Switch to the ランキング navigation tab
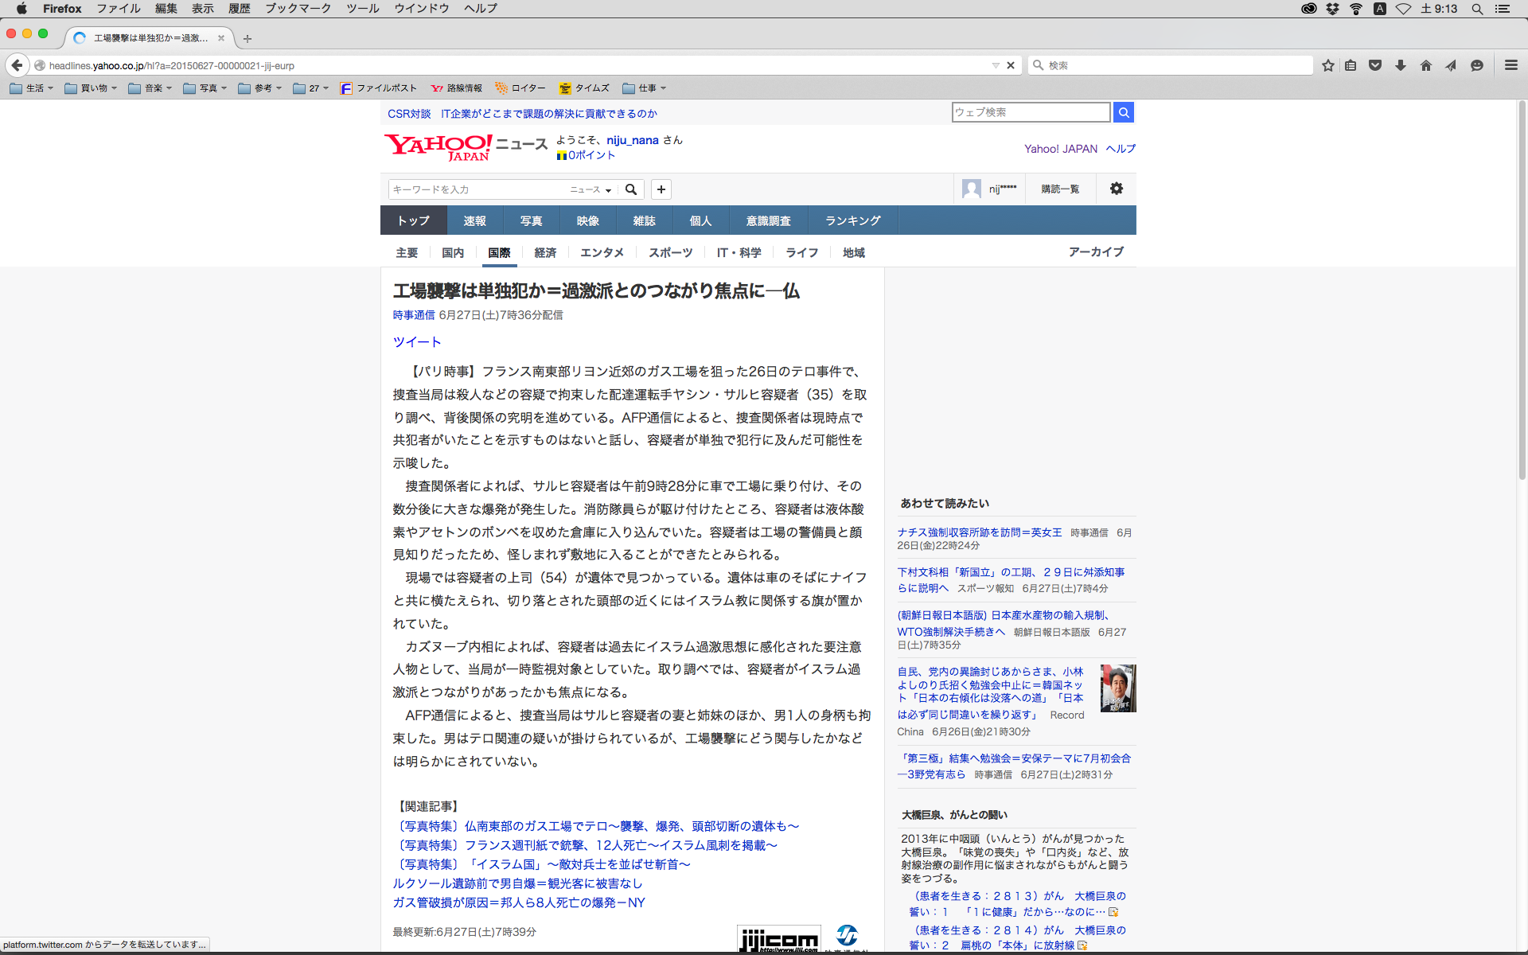This screenshot has height=955, width=1528. [x=852, y=220]
